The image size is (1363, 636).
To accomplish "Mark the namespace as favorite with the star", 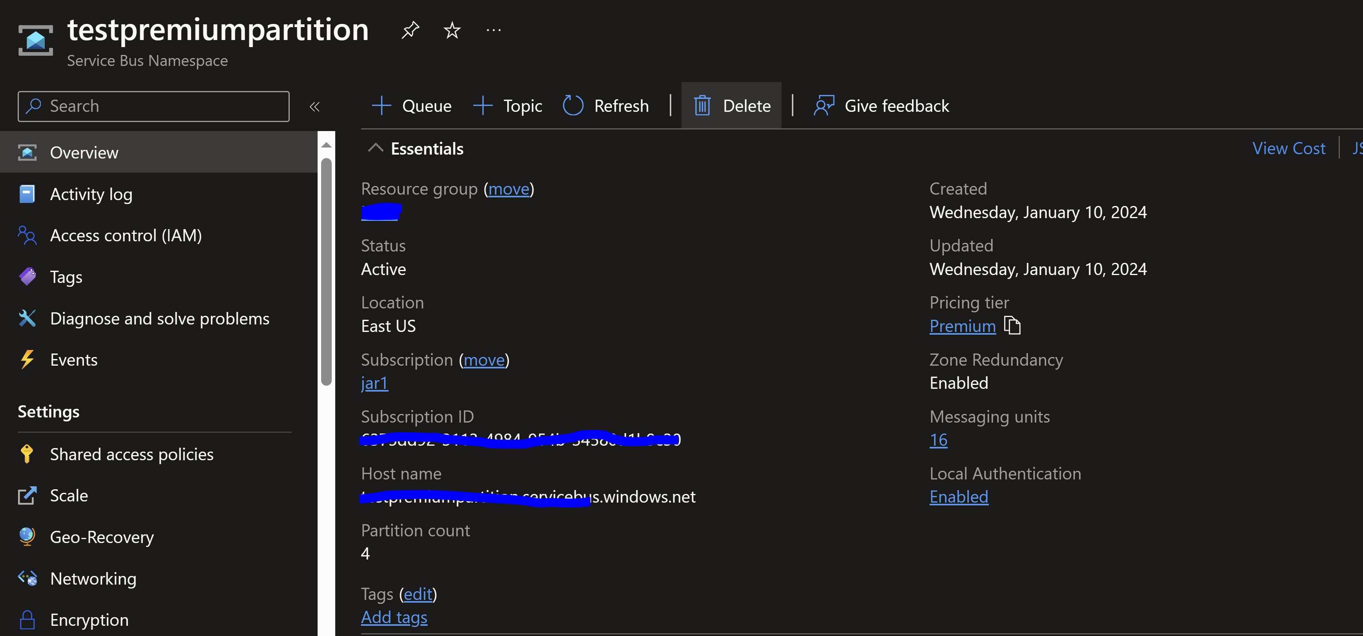I will point(452,30).
